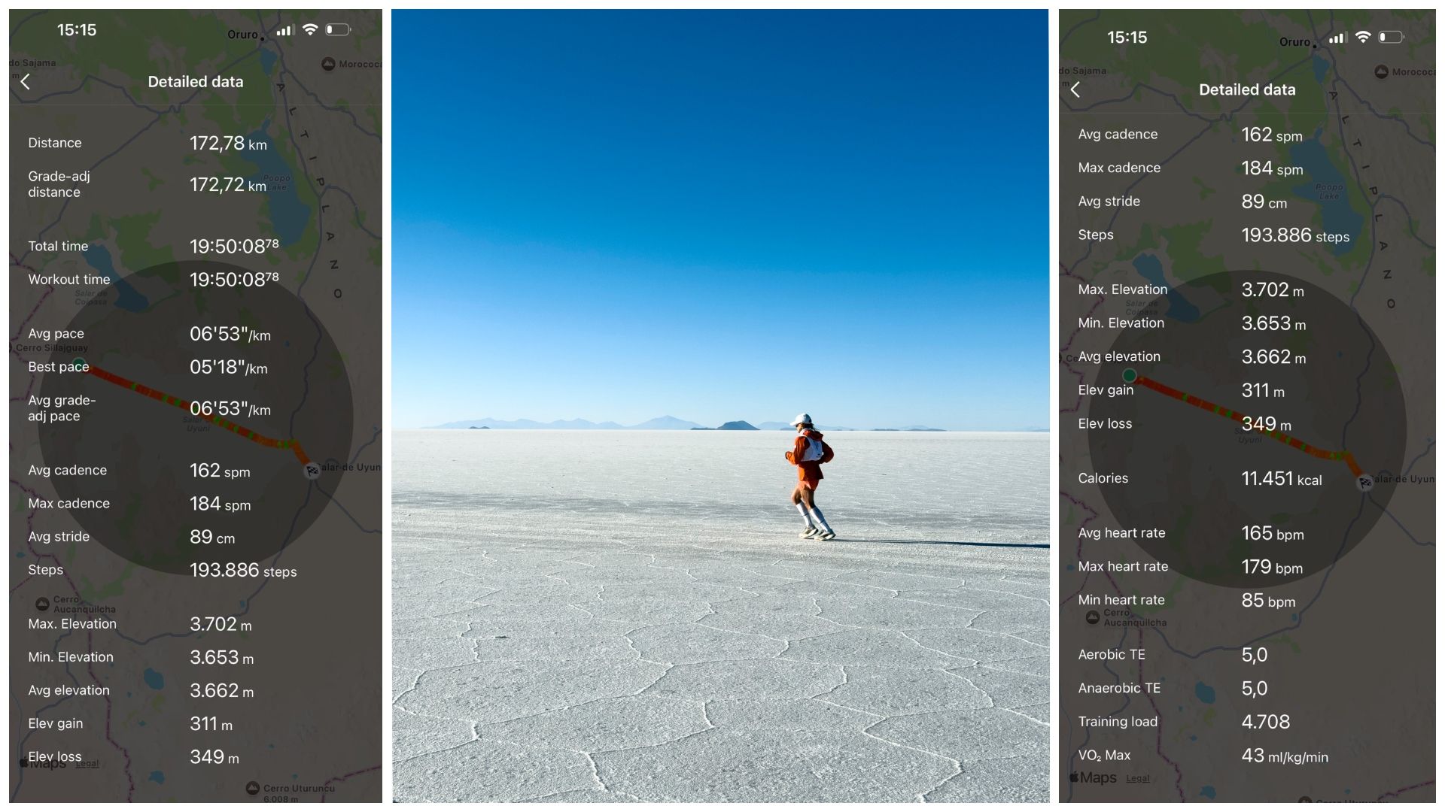The width and height of the screenshot is (1445, 812).
Task: Tap the checkered finish flag on right map
Action: pyautogui.click(x=1364, y=482)
